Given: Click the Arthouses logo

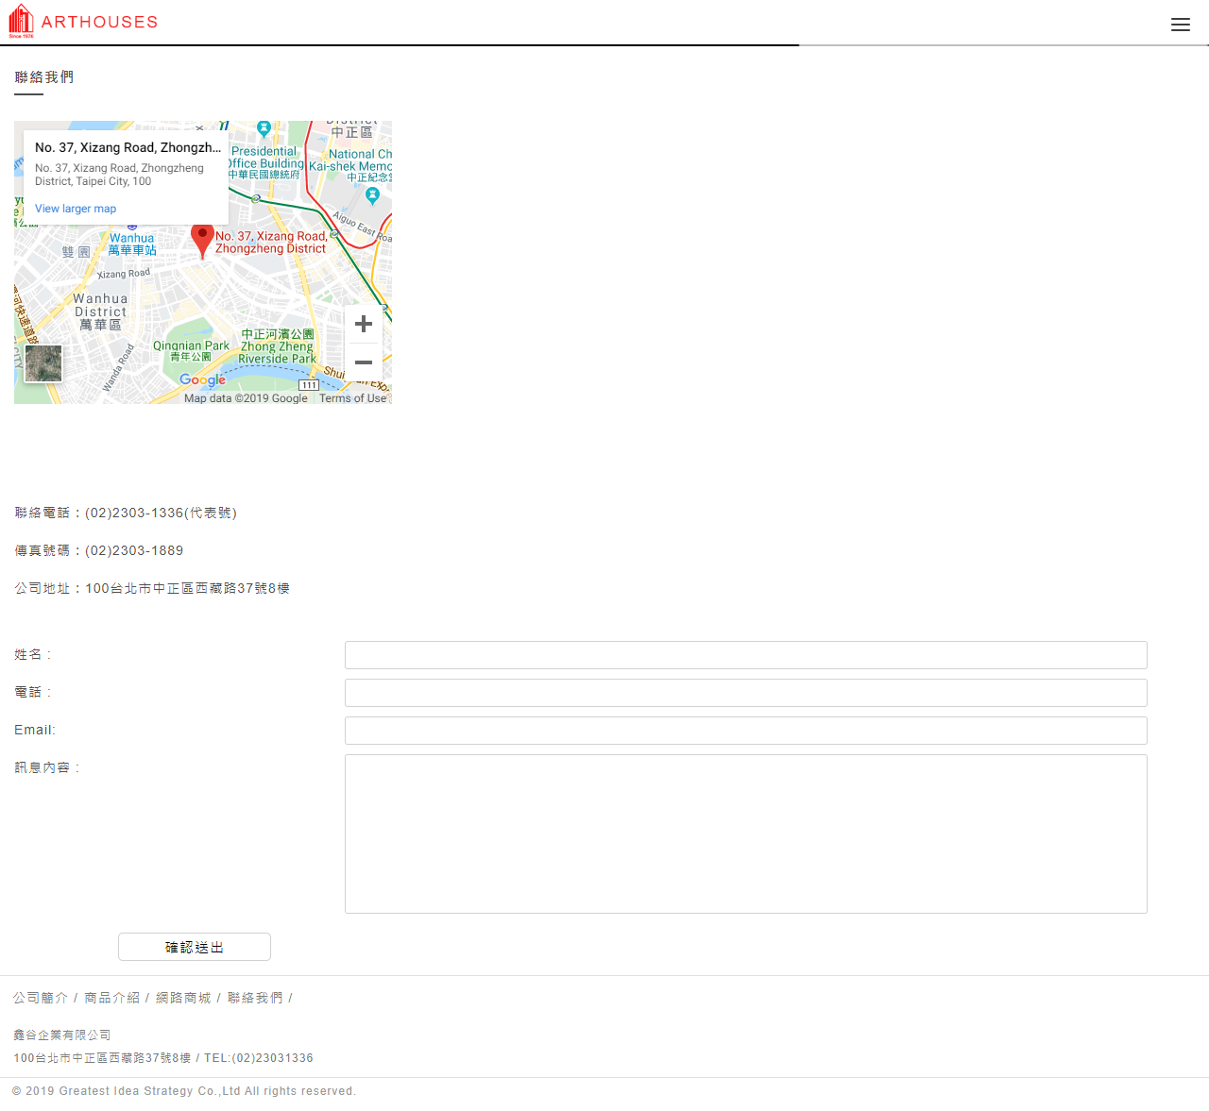Looking at the screenshot, I should [x=83, y=22].
